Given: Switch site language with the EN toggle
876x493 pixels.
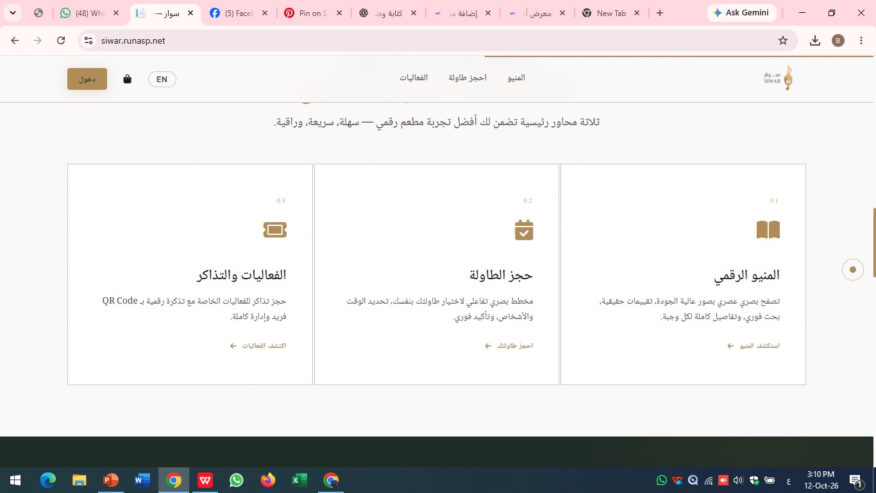Looking at the screenshot, I should tap(162, 79).
